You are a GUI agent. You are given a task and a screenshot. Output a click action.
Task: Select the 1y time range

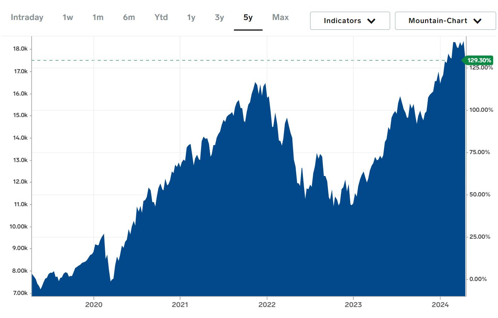191,17
